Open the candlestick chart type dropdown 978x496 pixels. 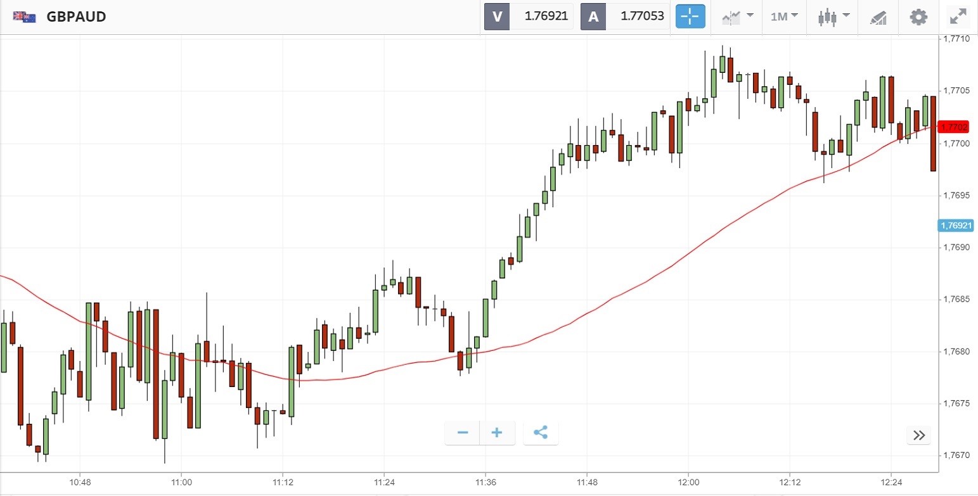(832, 16)
